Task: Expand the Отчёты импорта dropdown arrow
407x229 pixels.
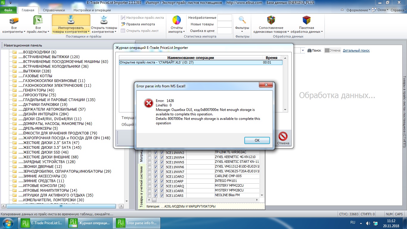Action: (x=184, y=32)
